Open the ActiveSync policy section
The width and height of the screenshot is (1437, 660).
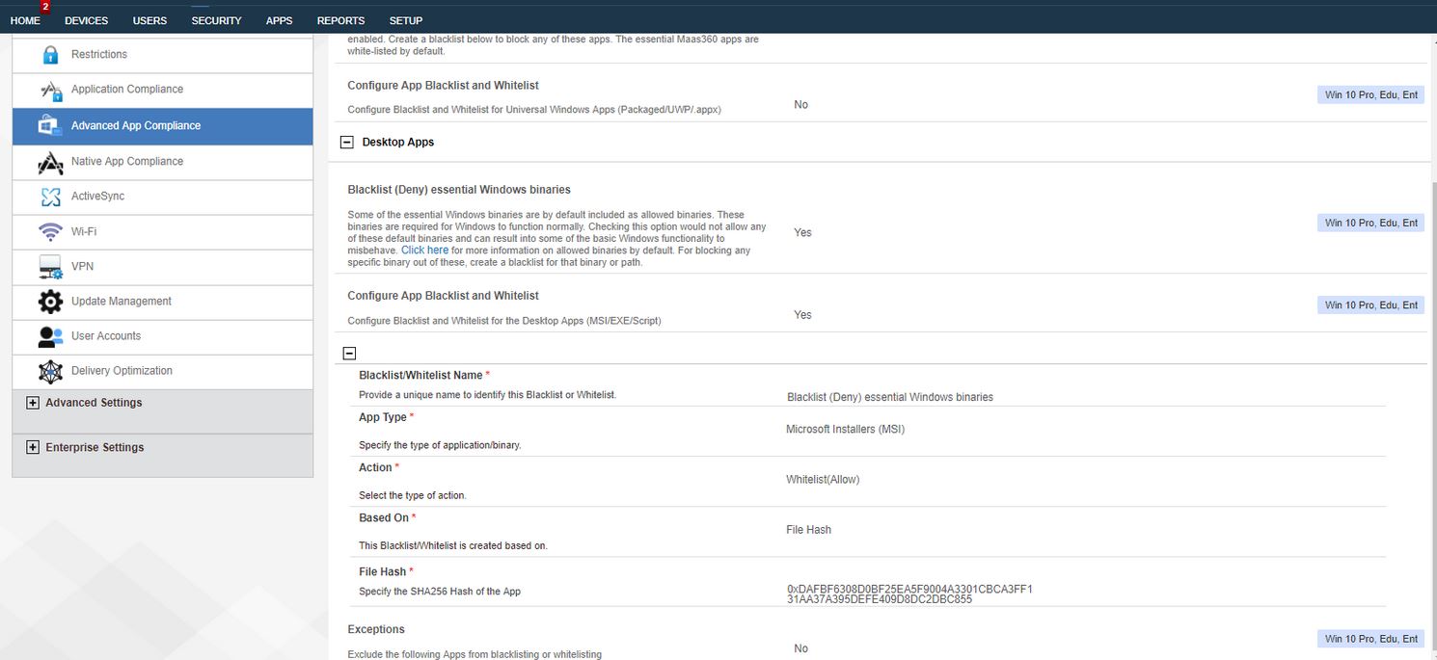[x=162, y=197]
